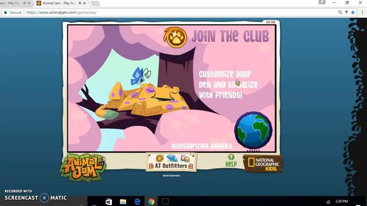Screen dimensions: 367x206
Task: Click the bookmark star icon
Action: [x=353, y=13]
